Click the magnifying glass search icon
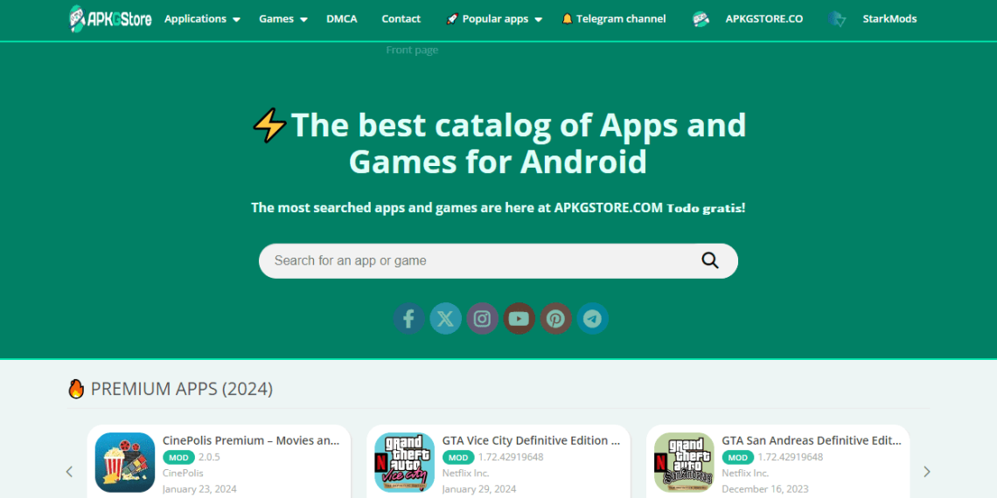This screenshot has width=997, height=498. click(x=709, y=260)
